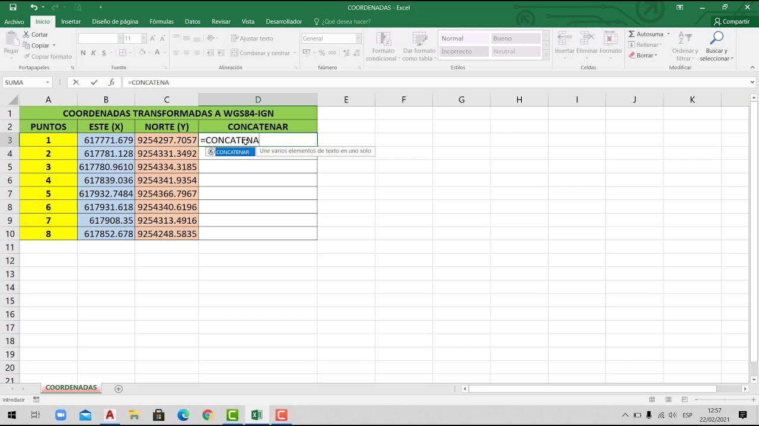Viewport: 759px width, 426px height.
Task: Click the font color A button
Action: (157, 53)
